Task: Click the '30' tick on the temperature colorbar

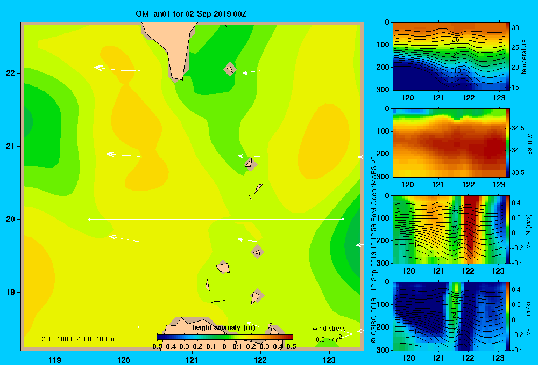Action: pos(515,28)
